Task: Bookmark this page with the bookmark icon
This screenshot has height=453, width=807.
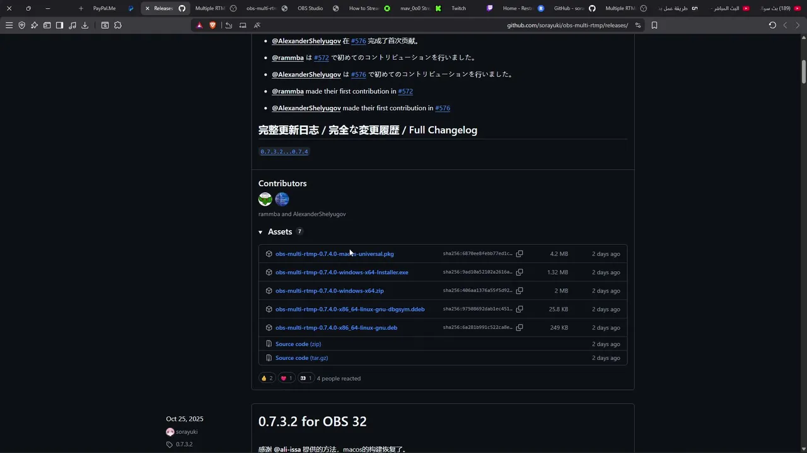Action: pyautogui.click(x=654, y=25)
